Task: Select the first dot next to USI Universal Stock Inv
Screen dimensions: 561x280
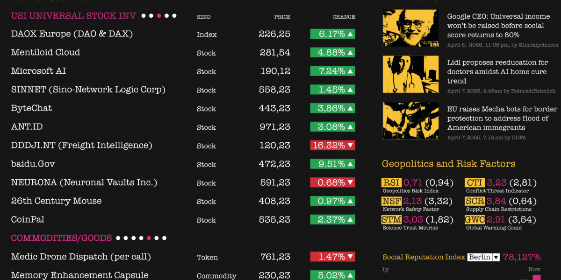Action: pyautogui.click(x=144, y=16)
